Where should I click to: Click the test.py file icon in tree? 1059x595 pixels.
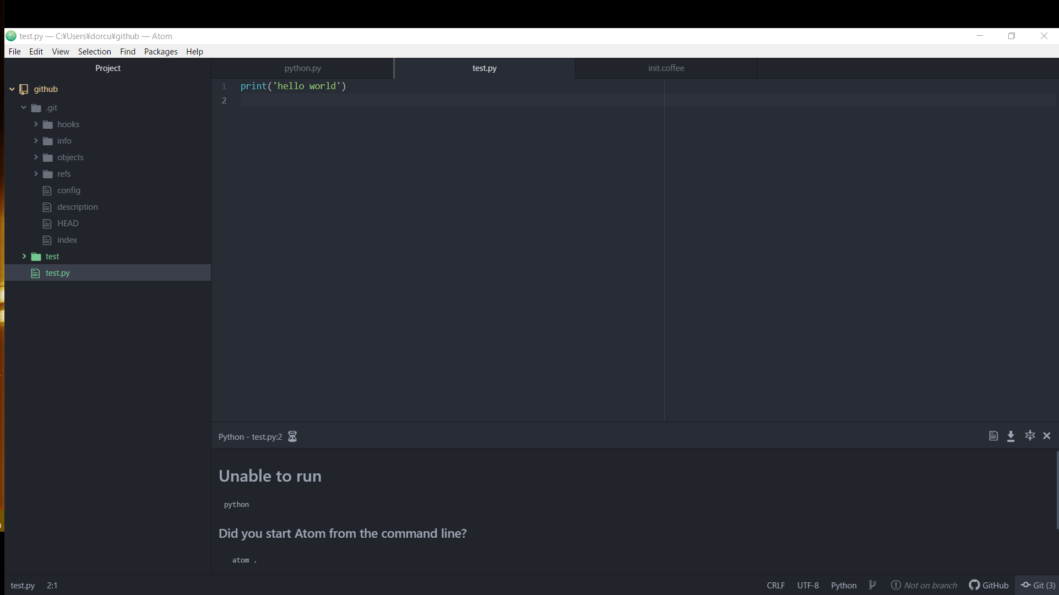pyautogui.click(x=36, y=273)
